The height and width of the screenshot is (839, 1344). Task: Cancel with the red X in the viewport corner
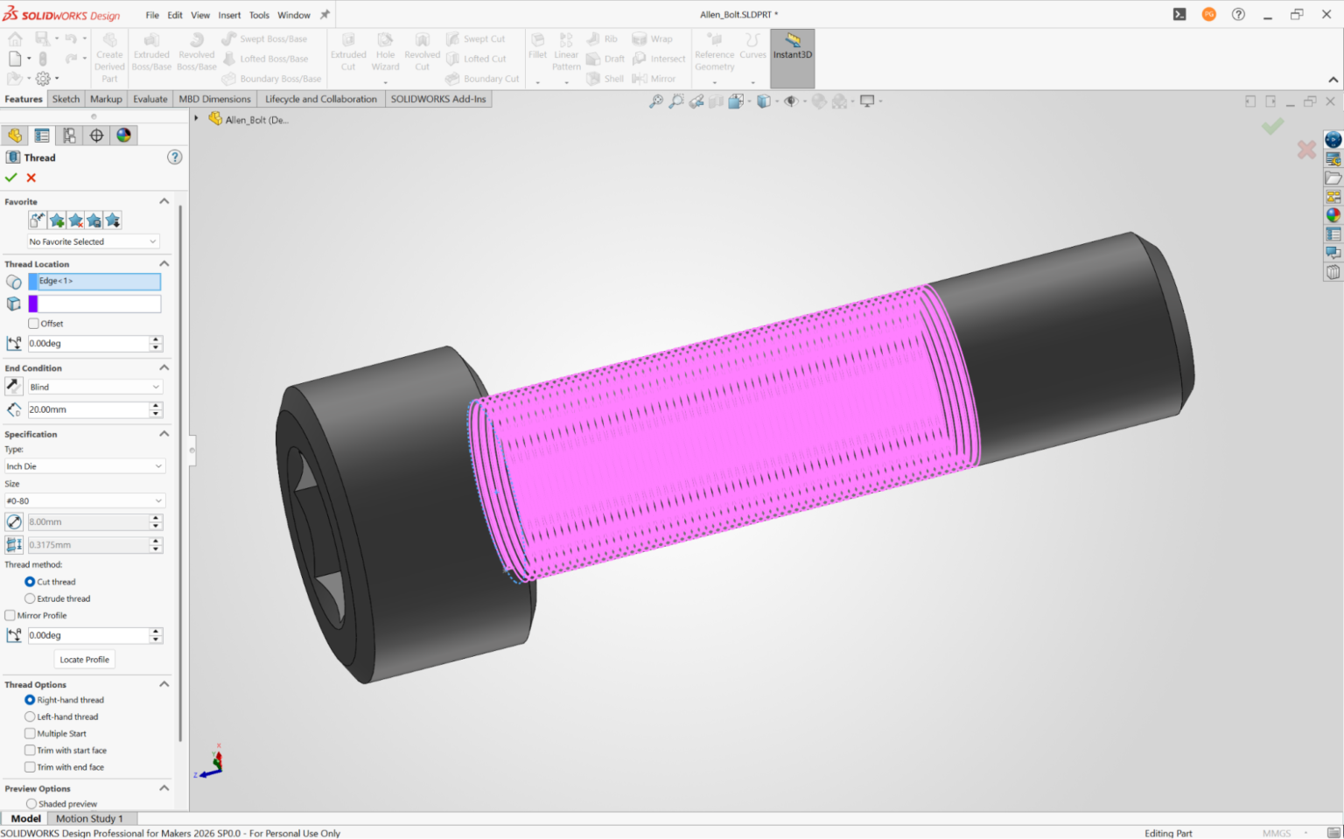[x=1306, y=150]
